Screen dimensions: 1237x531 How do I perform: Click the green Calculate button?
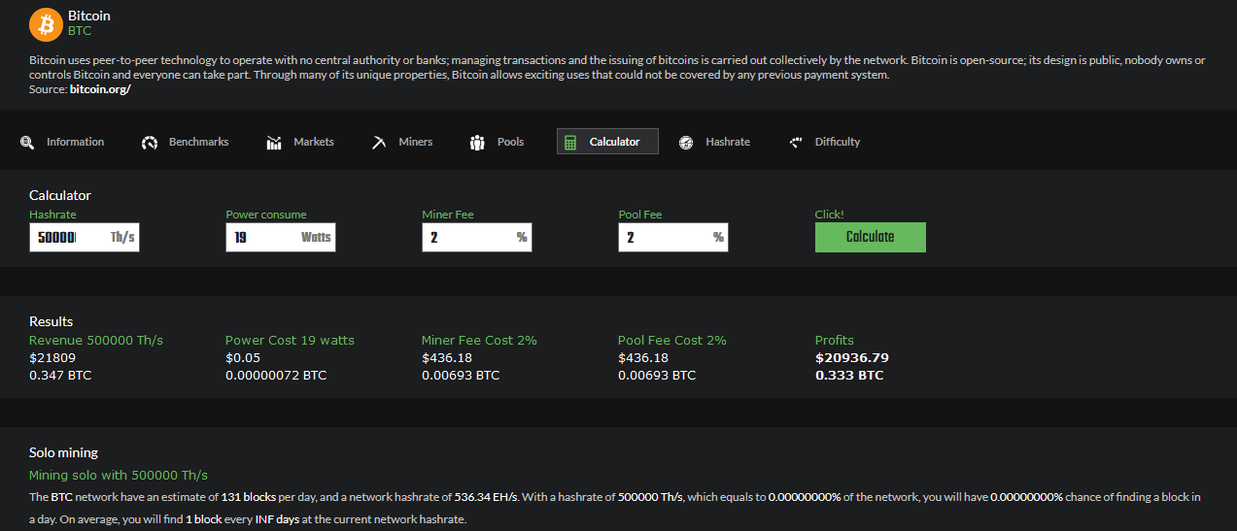coord(871,237)
